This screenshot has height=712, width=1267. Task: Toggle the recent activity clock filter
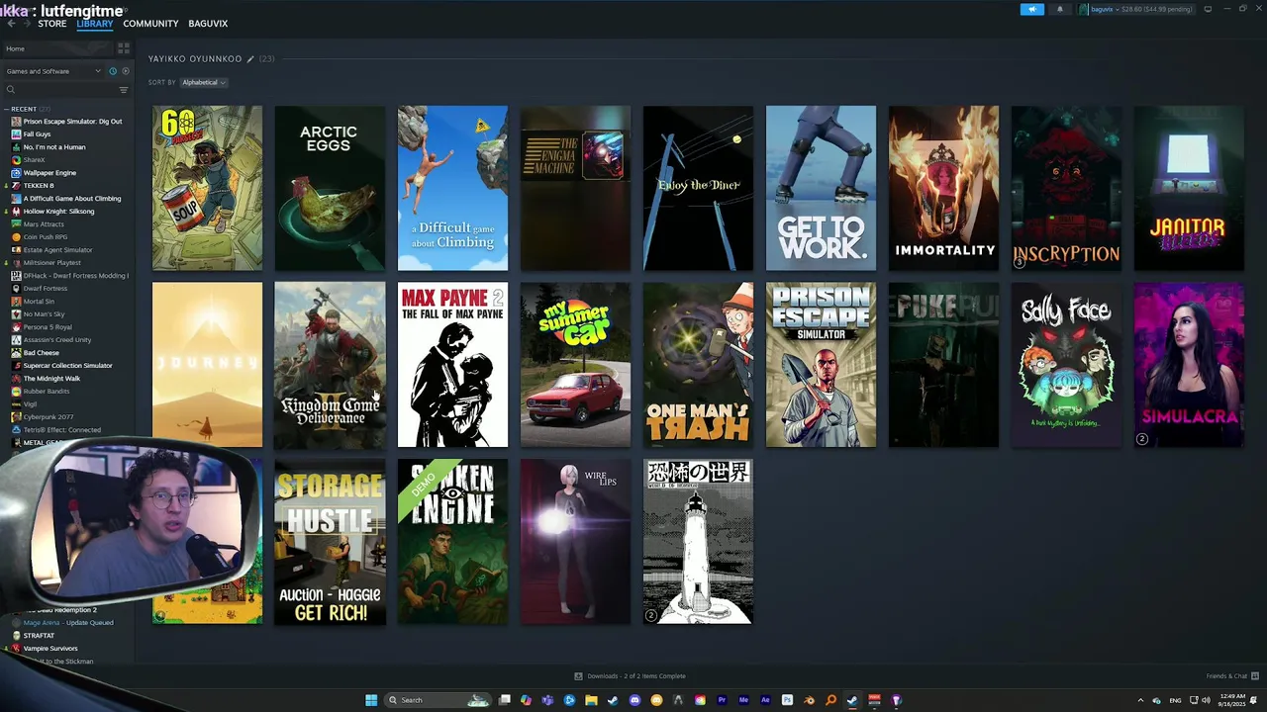tap(113, 71)
